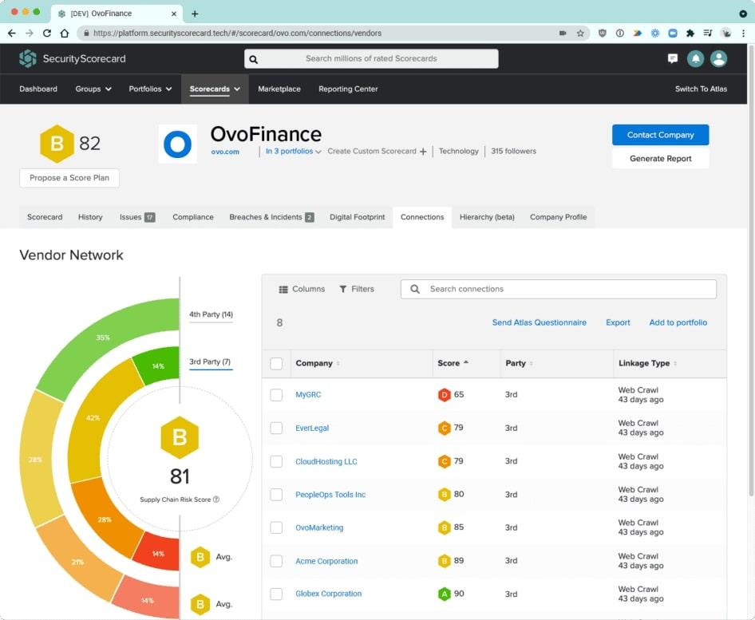
Task: Click the media playlist icon in browser toolbar
Action: point(707,34)
